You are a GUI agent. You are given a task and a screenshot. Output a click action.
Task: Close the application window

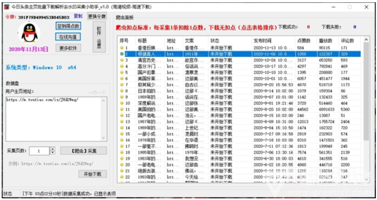coord(366,7)
